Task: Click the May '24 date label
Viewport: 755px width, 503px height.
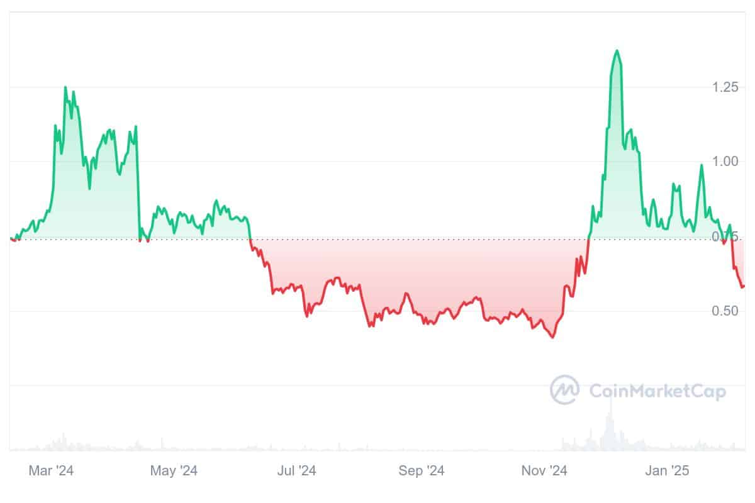Action: pos(174,470)
